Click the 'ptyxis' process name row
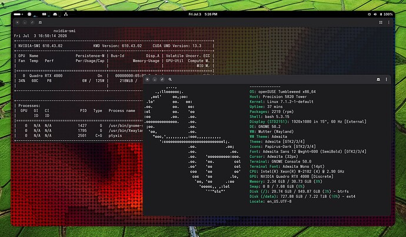This screenshot has height=237, width=406. (x=115, y=136)
